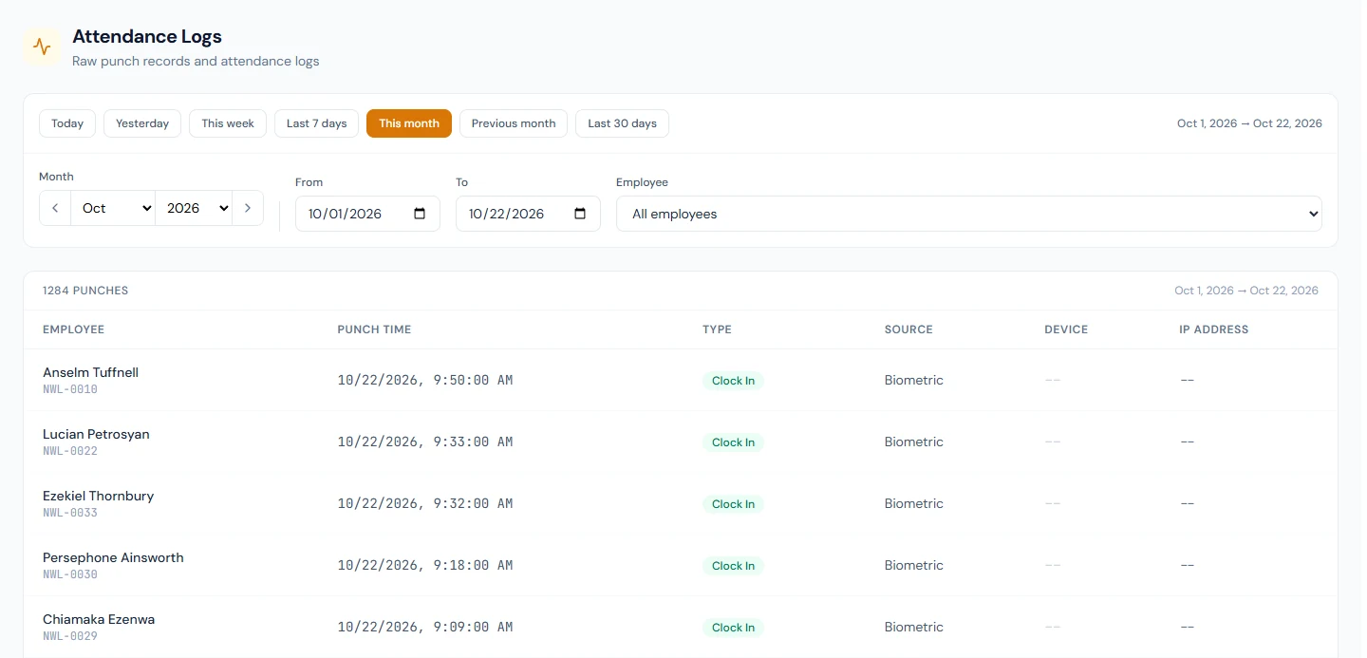Click Clock In badge for Anselm Tuffnell
The image size is (1367, 658).
click(x=733, y=381)
